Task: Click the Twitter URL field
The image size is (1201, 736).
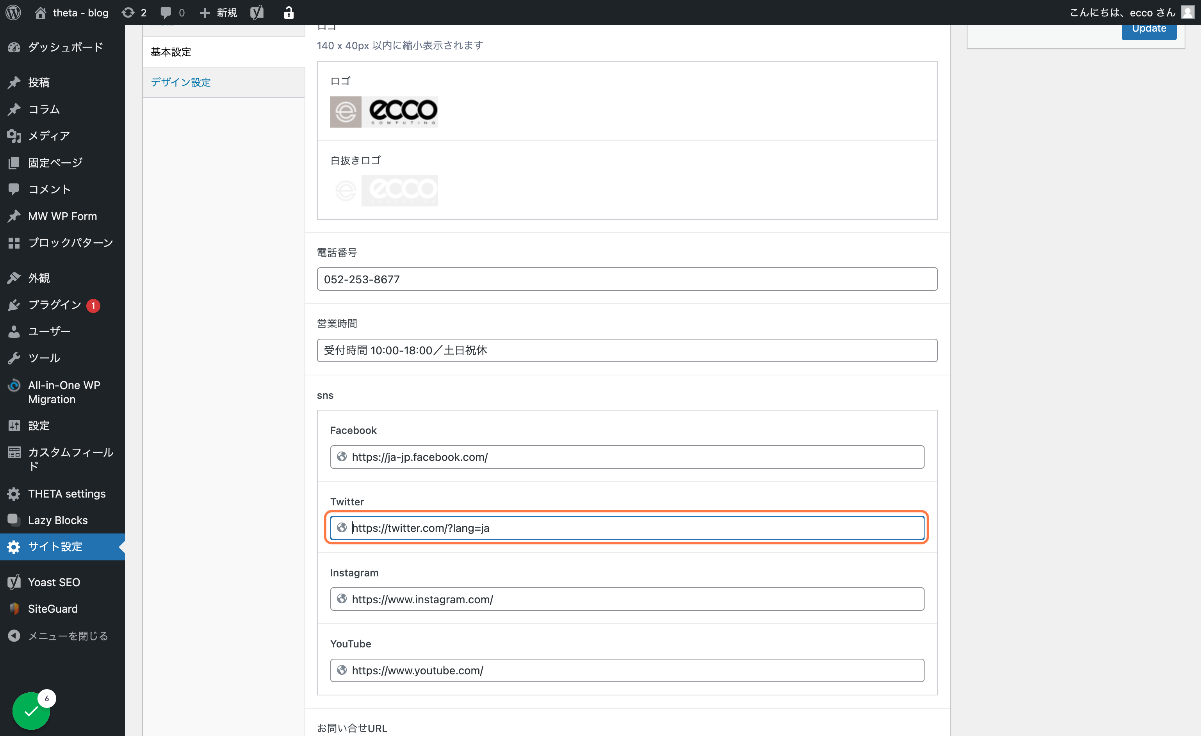Action: coord(627,528)
